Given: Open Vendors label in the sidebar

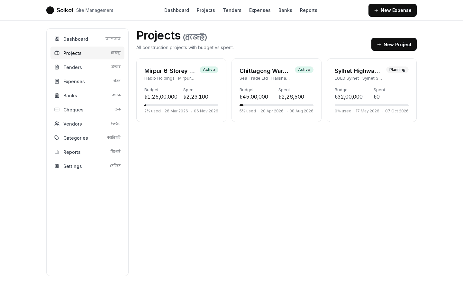Looking at the screenshot, I should click(x=73, y=124).
